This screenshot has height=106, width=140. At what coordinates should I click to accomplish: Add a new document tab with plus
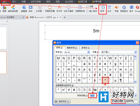[x=65, y=17]
